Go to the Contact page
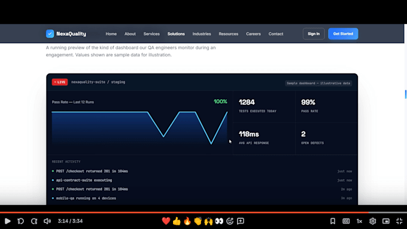This screenshot has width=407, height=229. (276, 33)
